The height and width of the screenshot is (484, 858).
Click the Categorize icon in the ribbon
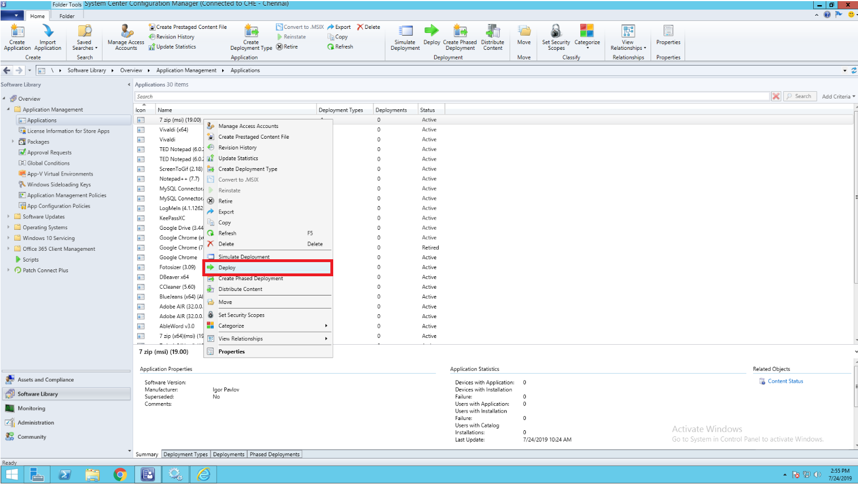pos(587,38)
